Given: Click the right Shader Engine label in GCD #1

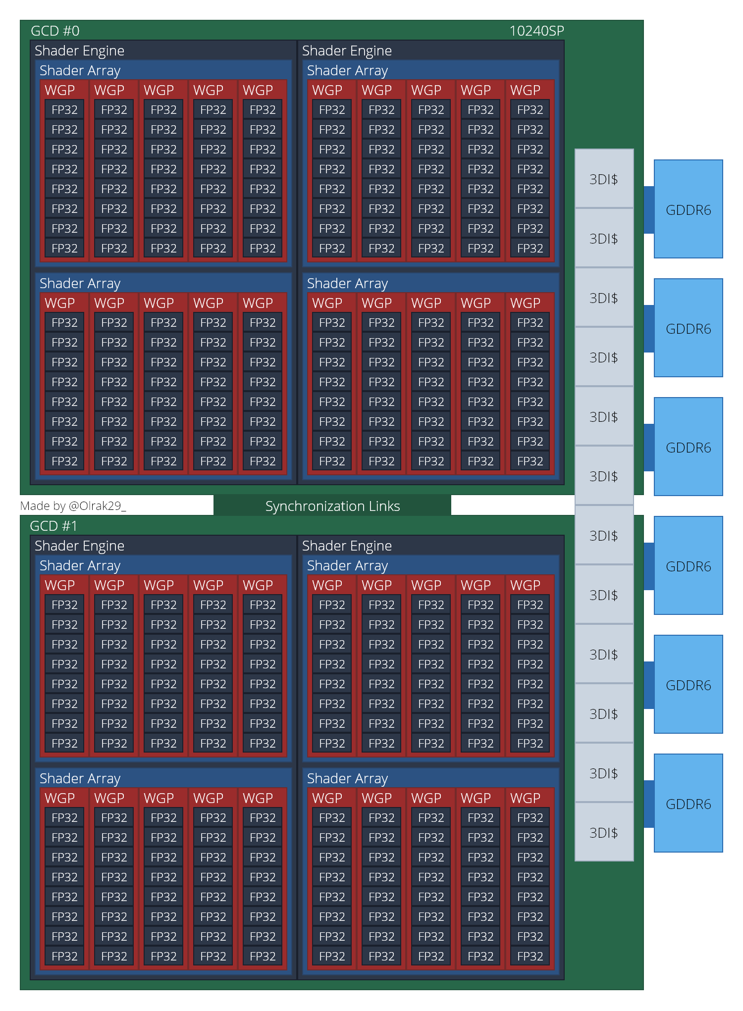Looking at the screenshot, I should [347, 546].
